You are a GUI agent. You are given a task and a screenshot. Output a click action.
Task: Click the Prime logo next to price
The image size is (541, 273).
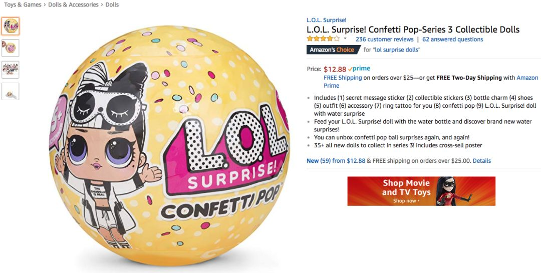359,69
